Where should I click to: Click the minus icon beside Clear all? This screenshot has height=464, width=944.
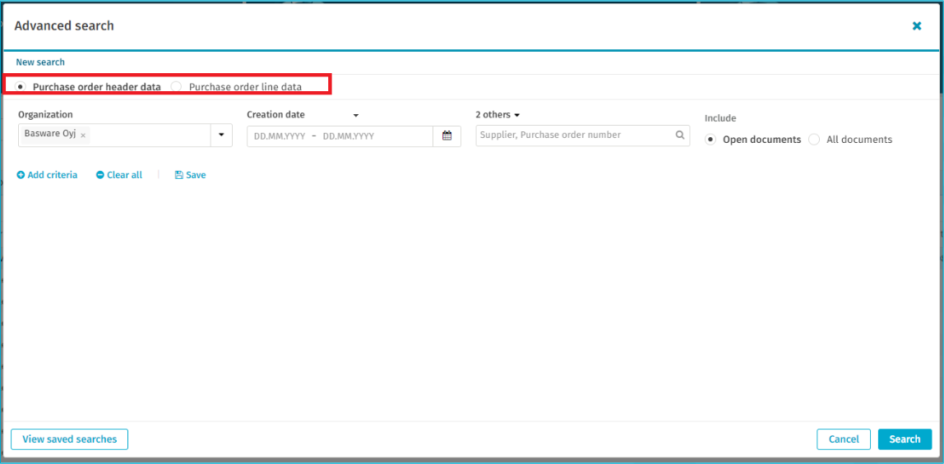coord(100,175)
